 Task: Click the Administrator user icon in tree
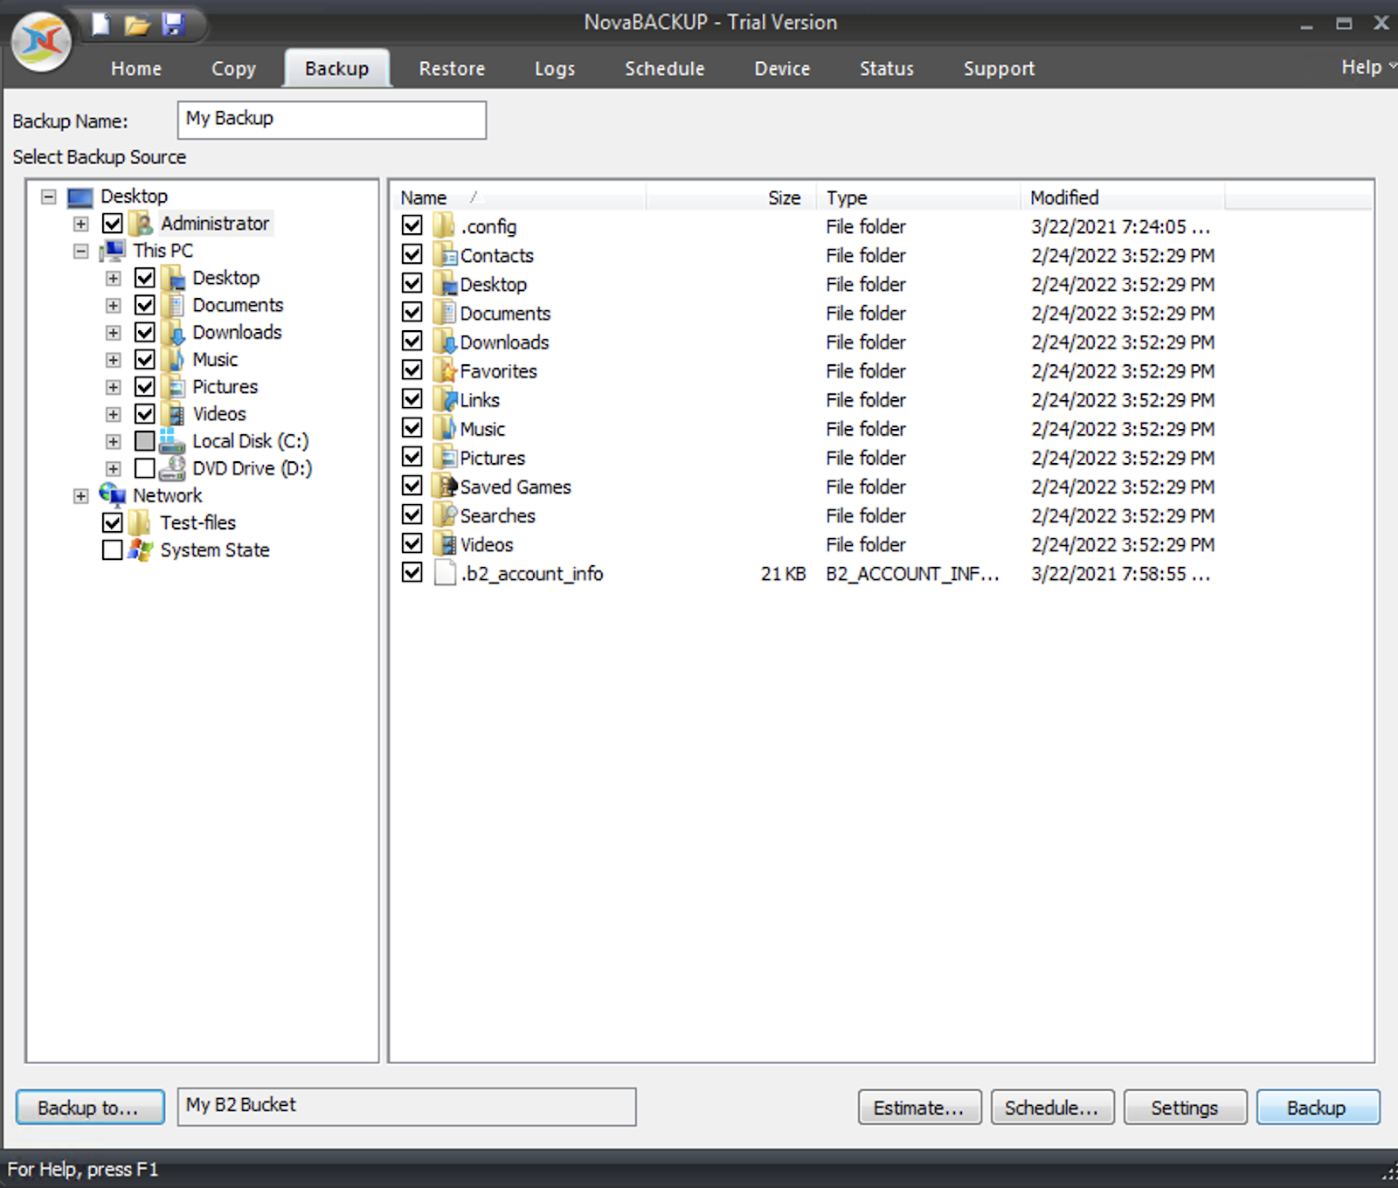tap(142, 224)
